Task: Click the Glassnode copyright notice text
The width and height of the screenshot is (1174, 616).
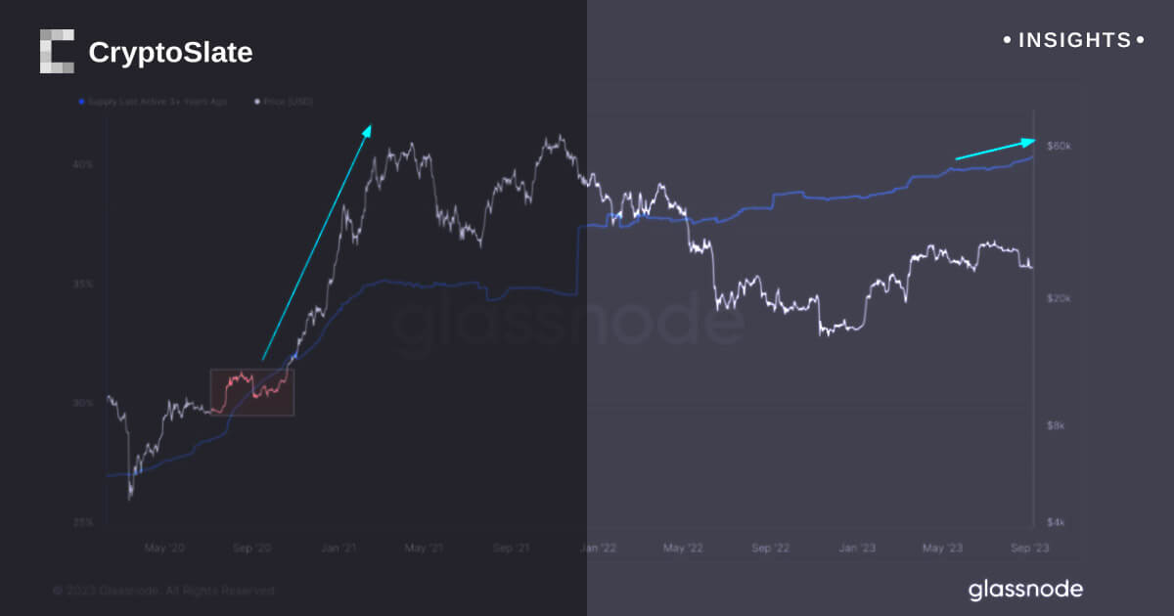Action: click(164, 591)
